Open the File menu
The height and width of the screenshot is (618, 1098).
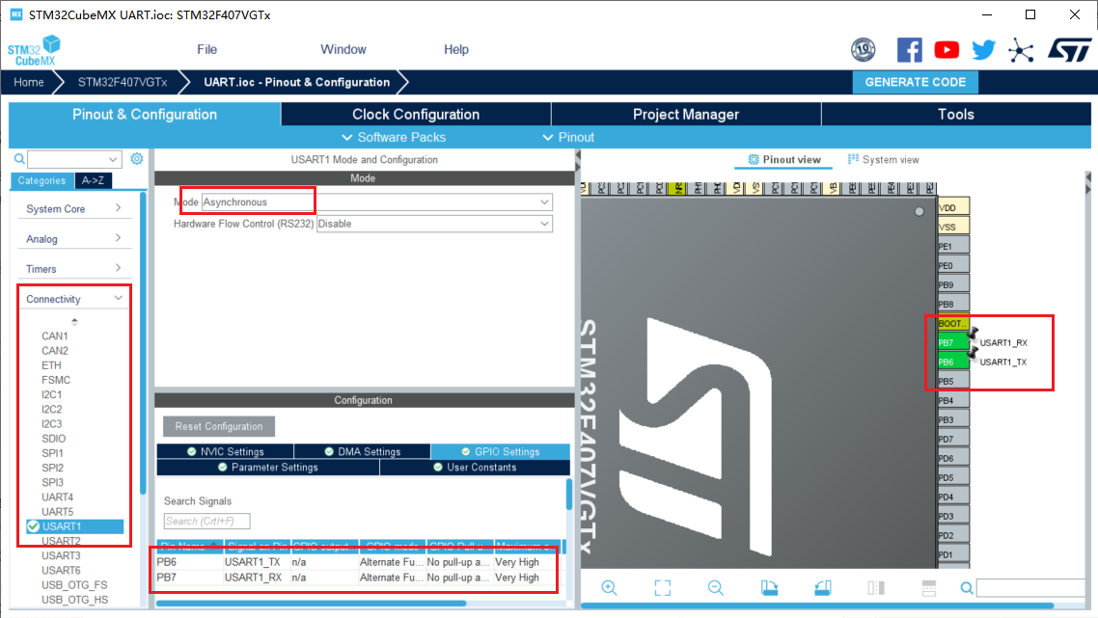coord(206,50)
